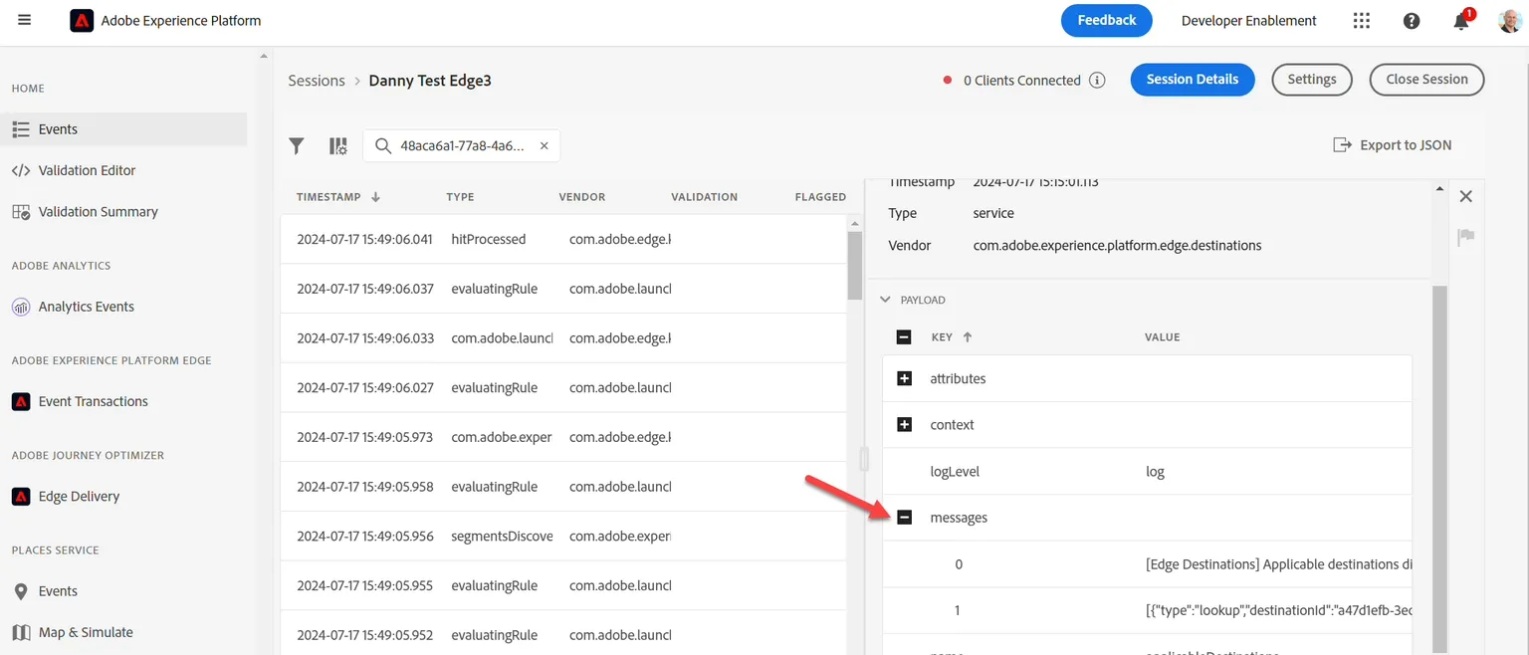This screenshot has width=1529, height=655.
Task: Select the segmentsDiscove event row
Action: [x=563, y=536]
